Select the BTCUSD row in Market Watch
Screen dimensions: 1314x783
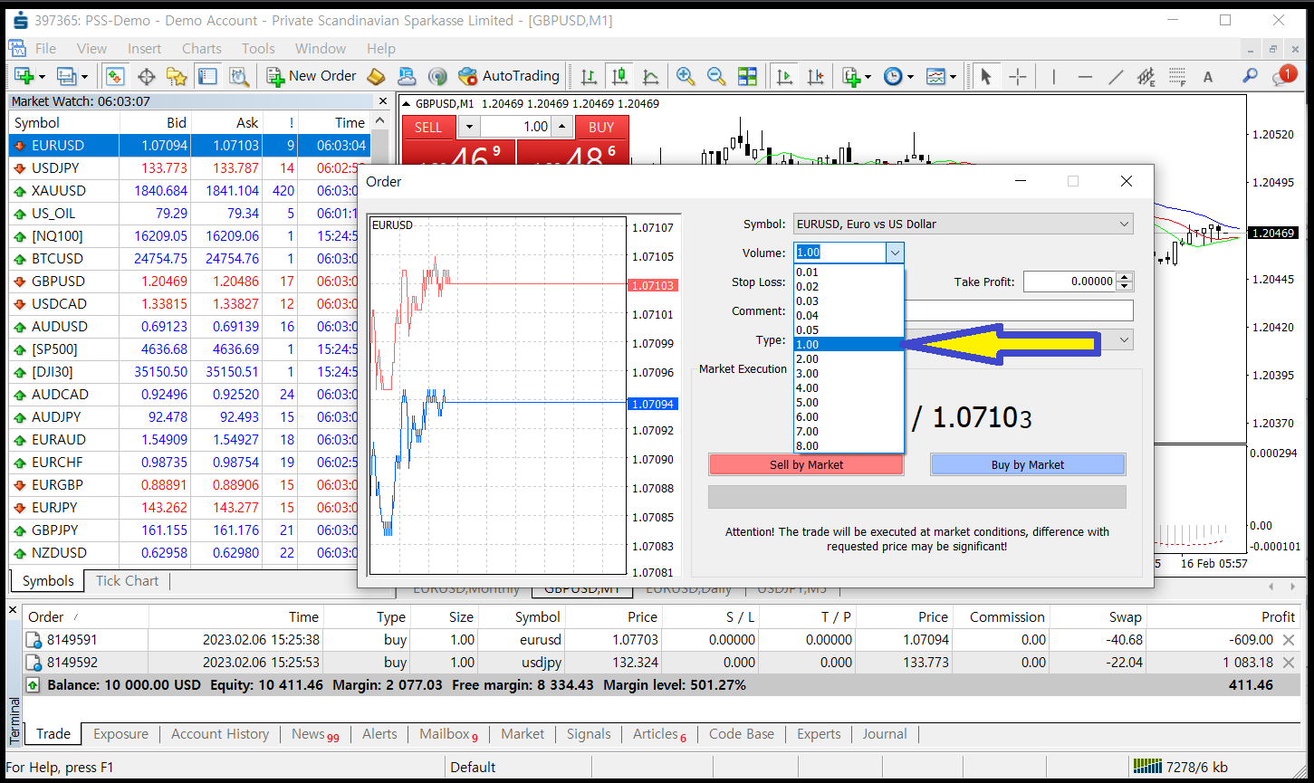[x=191, y=259]
